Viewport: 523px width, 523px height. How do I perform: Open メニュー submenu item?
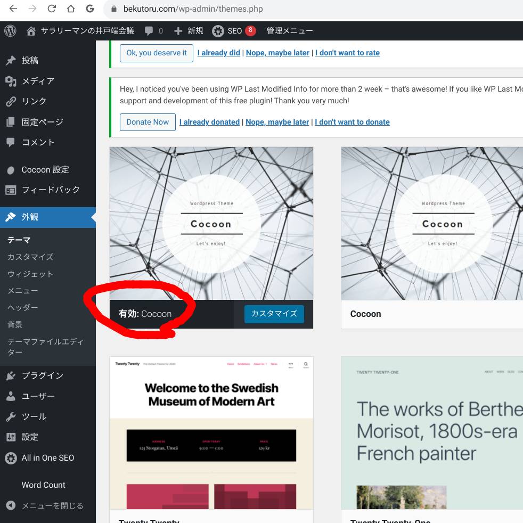coord(23,290)
